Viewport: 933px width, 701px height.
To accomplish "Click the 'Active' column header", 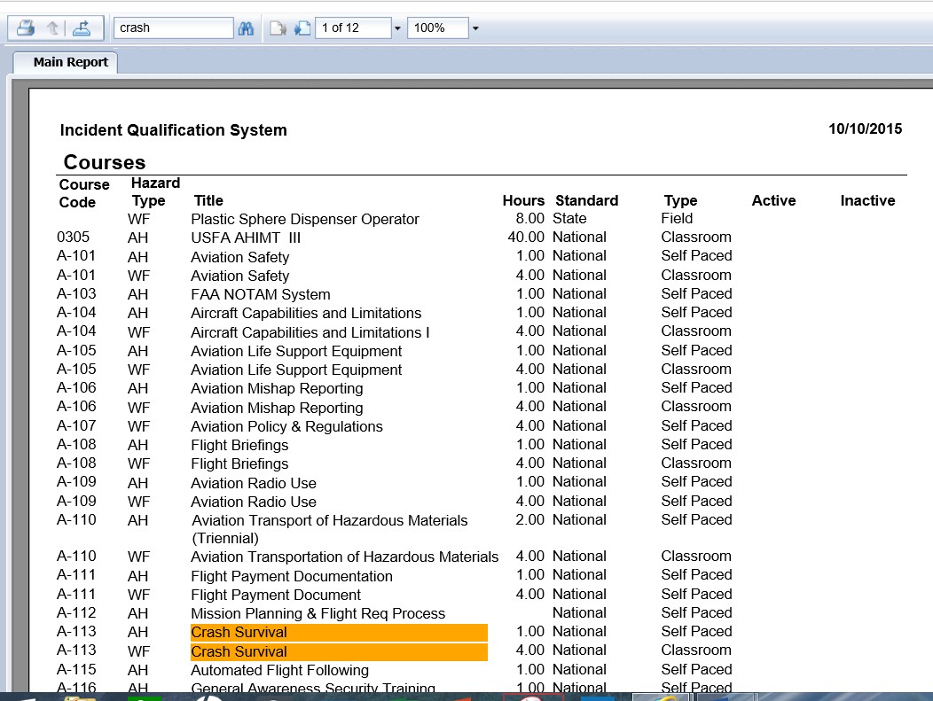I will pyautogui.click(x=773, y=200).
